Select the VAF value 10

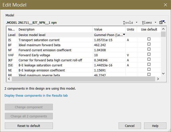click(96, 55)
